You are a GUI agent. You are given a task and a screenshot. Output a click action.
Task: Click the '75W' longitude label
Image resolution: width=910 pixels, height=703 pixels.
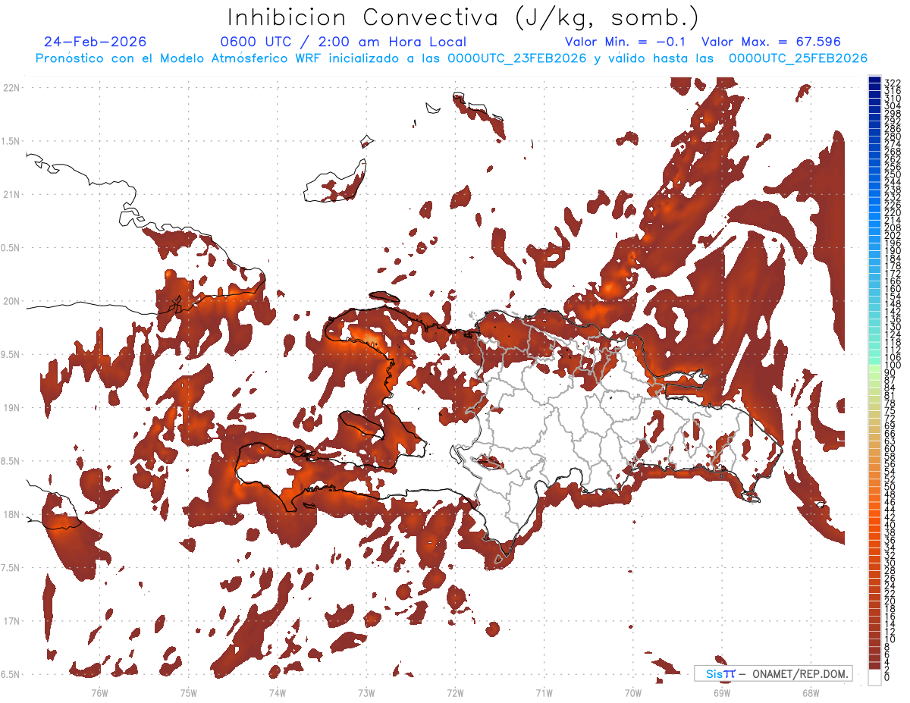[188, 692]
